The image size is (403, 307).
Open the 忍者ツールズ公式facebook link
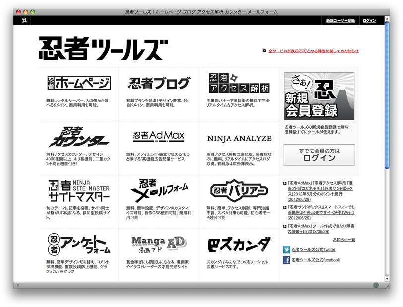point(316,260)
